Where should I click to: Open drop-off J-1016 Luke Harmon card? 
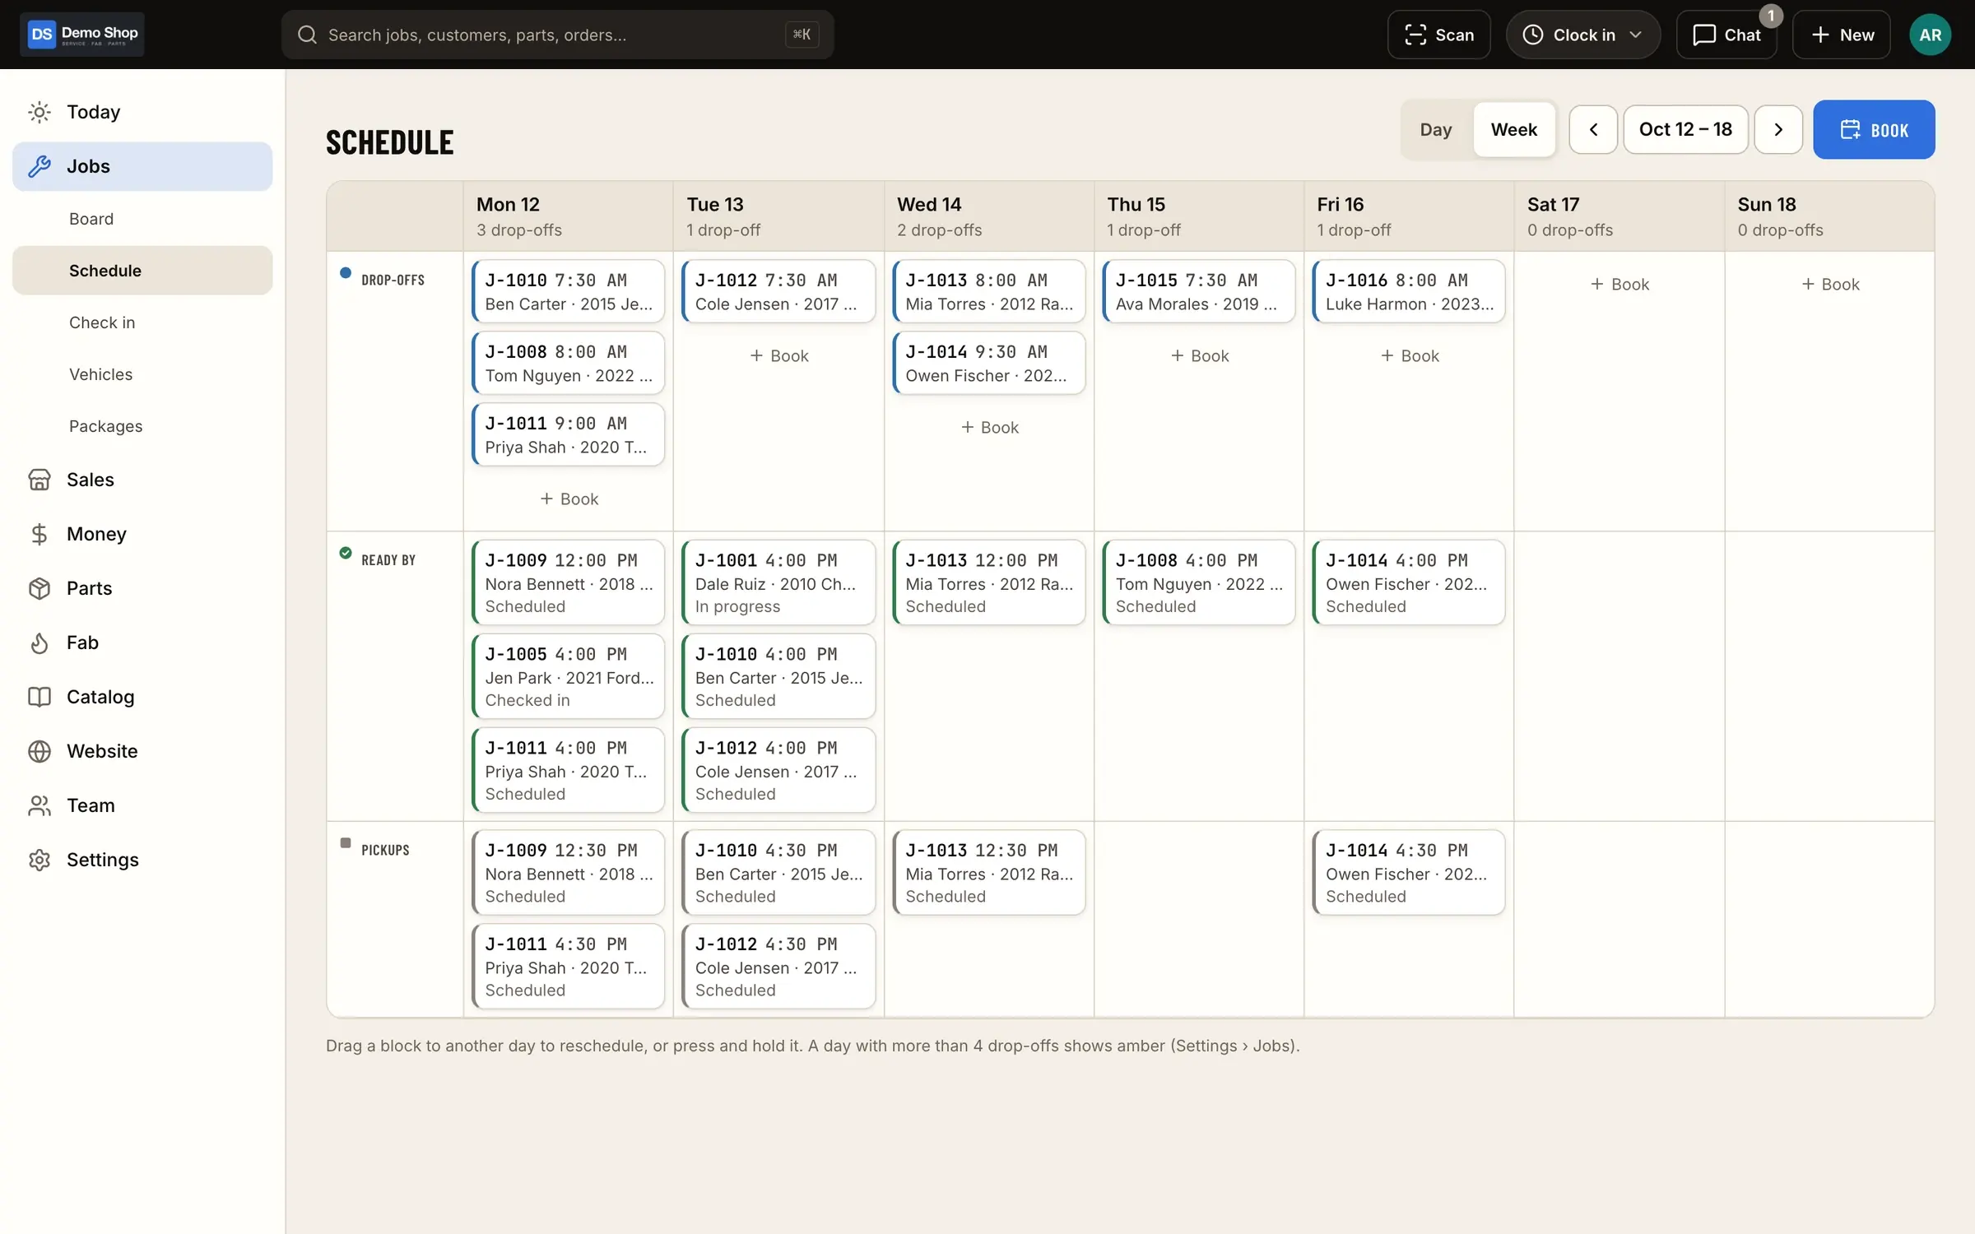(1409, 291)
